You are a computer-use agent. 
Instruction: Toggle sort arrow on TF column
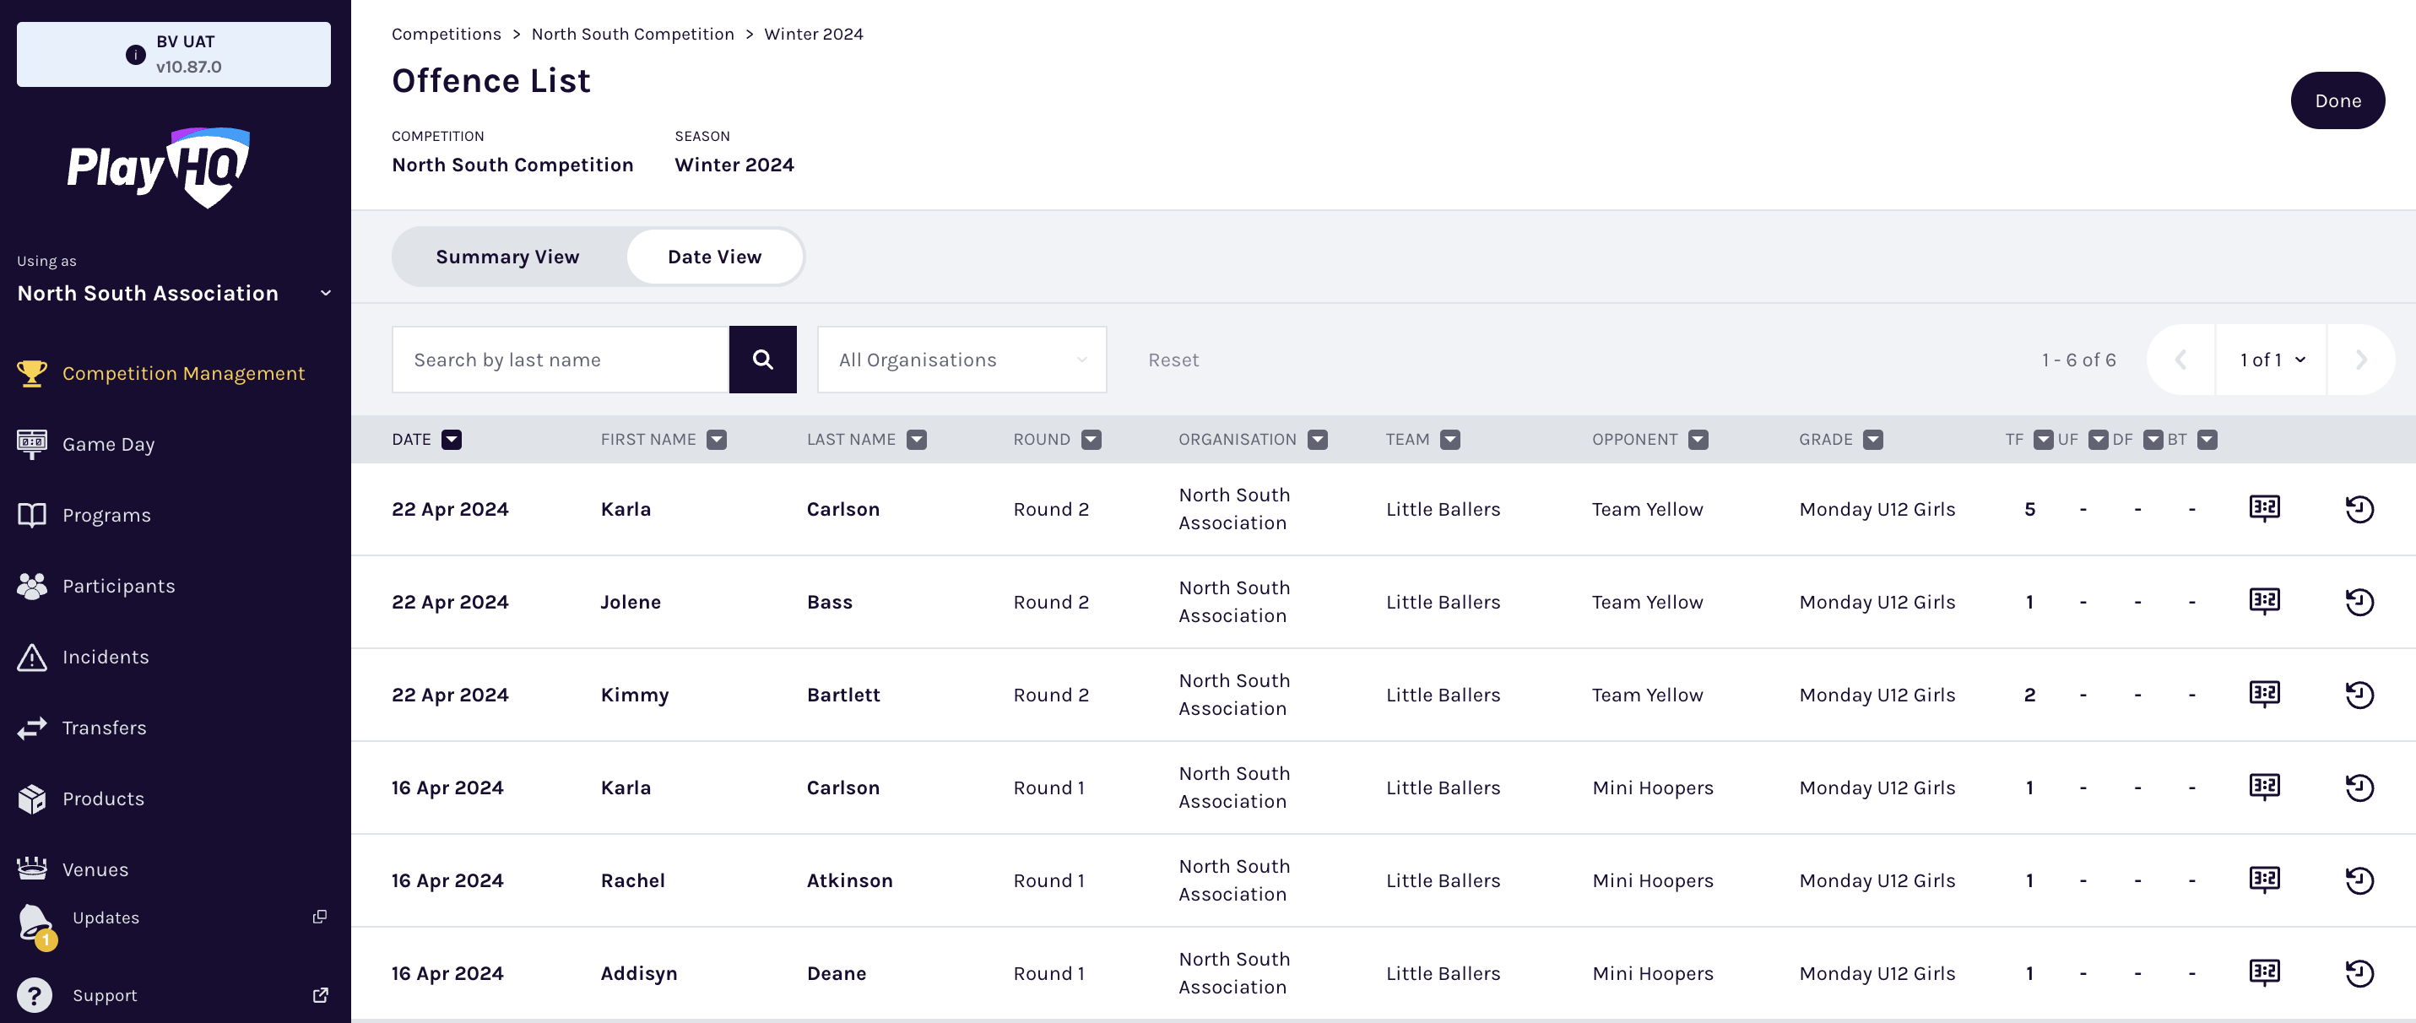[x=2042, y=439]
